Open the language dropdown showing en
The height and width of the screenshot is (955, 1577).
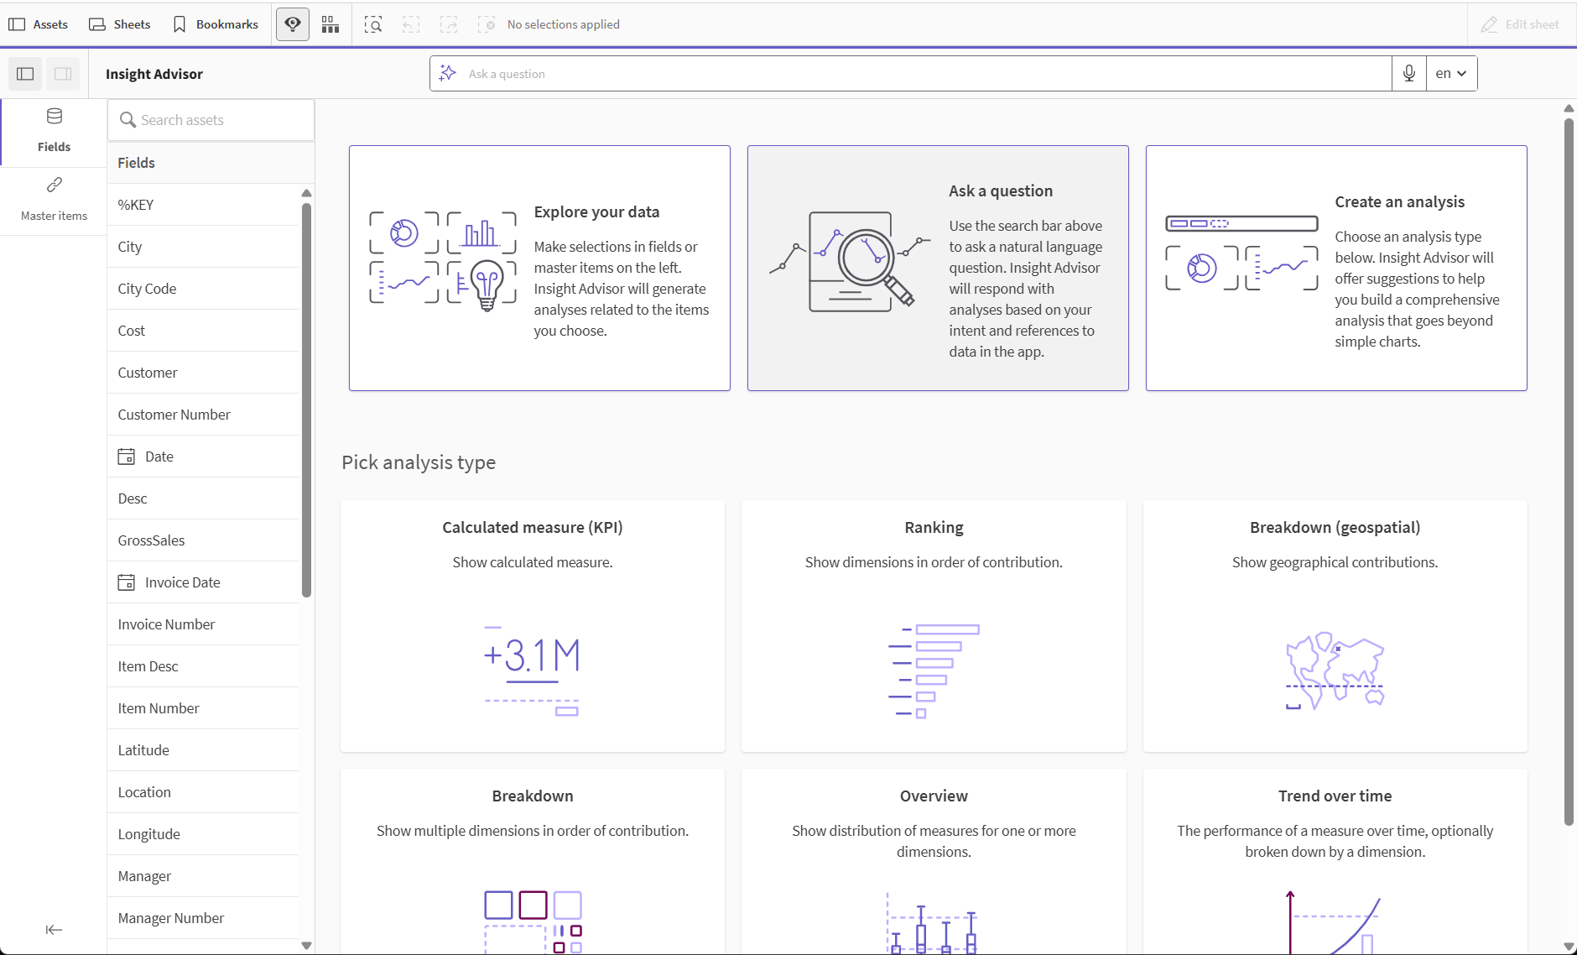coord(1451,73)
